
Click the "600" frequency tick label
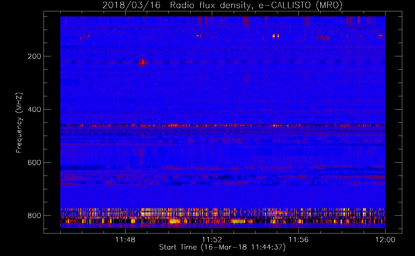click(34, 163)
